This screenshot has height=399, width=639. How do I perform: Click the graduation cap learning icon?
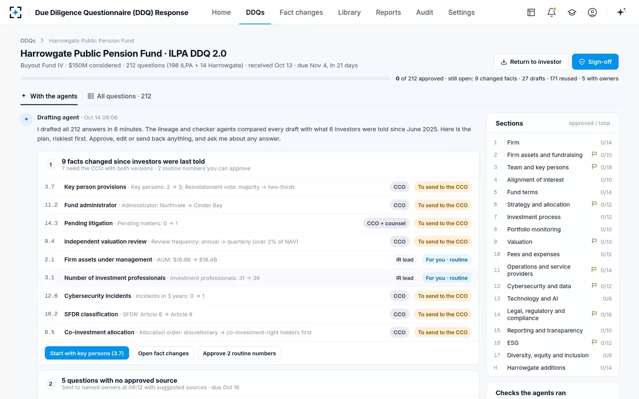(x=572, y=12)
